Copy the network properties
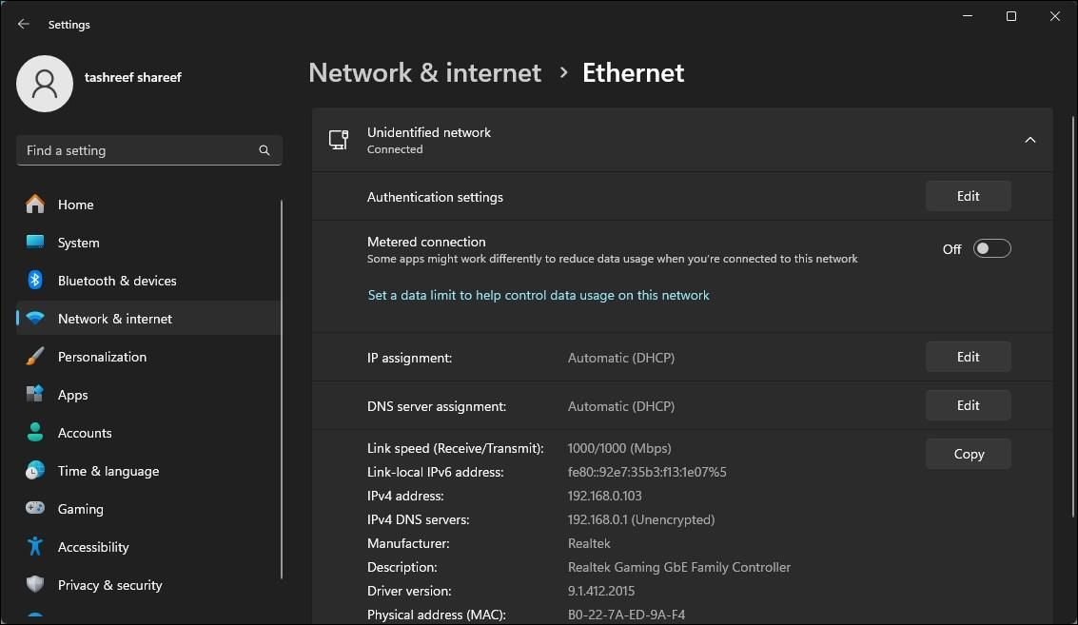Image resolution: width=1078 pixels, height=625 pixels. tap(968, 454)
